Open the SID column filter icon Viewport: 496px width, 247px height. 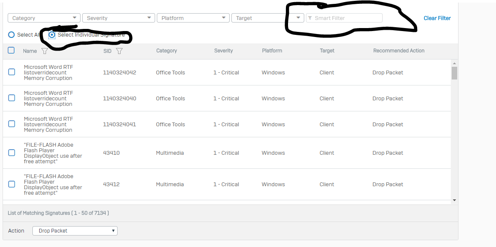[119, 51]
